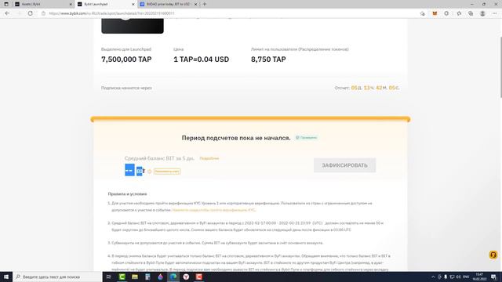The height and width of the screenshot is (282, 502).
Task: Open the taskbar clock and date
Action: [479, 277]
